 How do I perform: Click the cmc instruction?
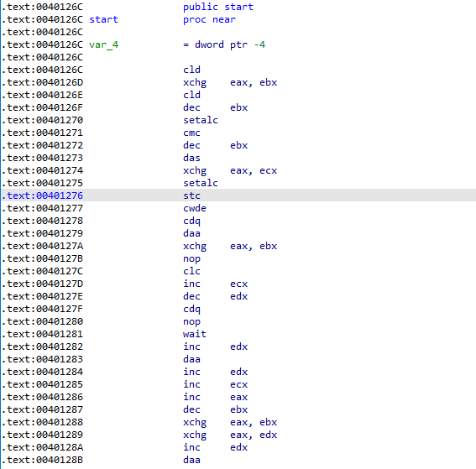(191, 133)
